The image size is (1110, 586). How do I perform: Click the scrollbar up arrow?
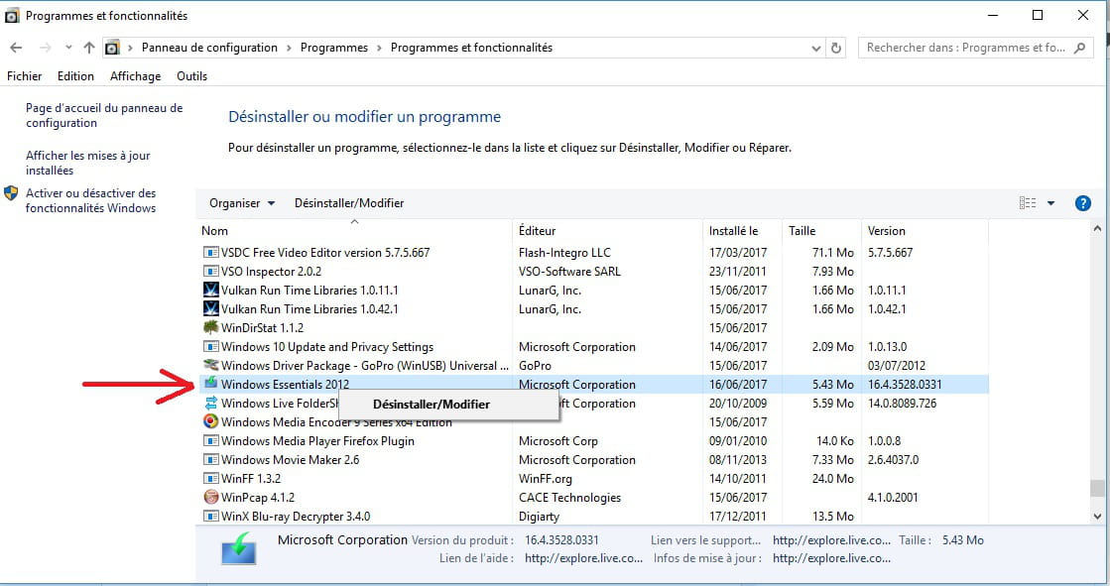[x=1097, y=229]
